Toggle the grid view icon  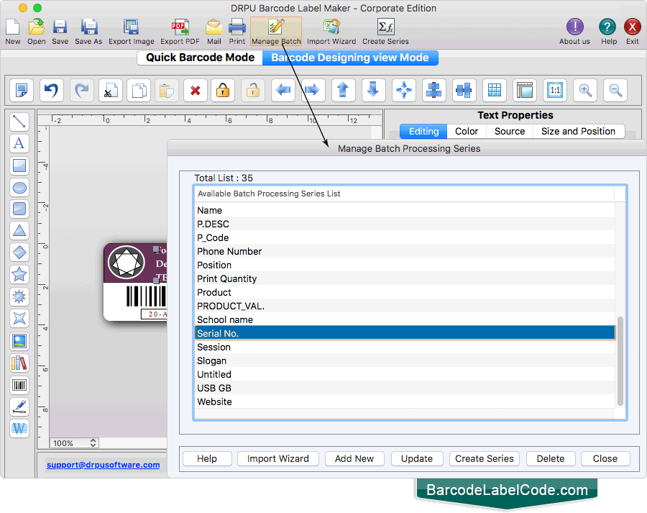(495, 90)
